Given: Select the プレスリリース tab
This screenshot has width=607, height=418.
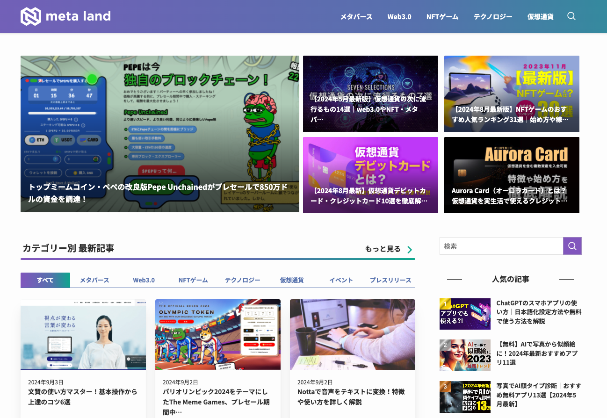Looking at the screenshot, I should point(390,280).
